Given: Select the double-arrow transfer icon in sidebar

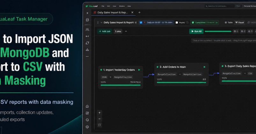Looking at the screenshot, I should [x=87, y=36].
